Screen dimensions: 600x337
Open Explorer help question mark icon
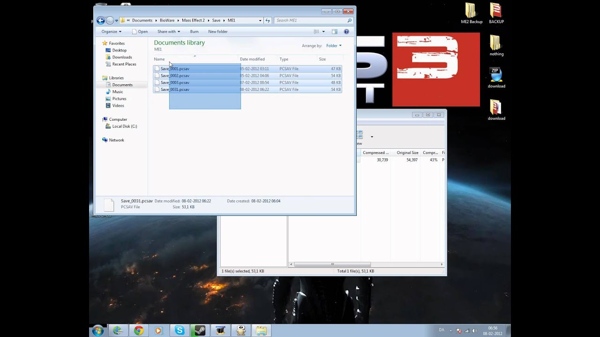(x=346, y=31)
